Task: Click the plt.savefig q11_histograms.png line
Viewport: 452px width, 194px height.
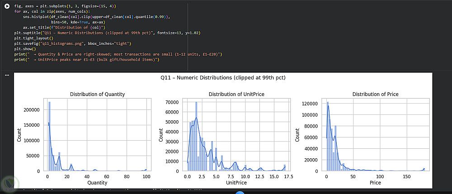Action: point(73,43)
